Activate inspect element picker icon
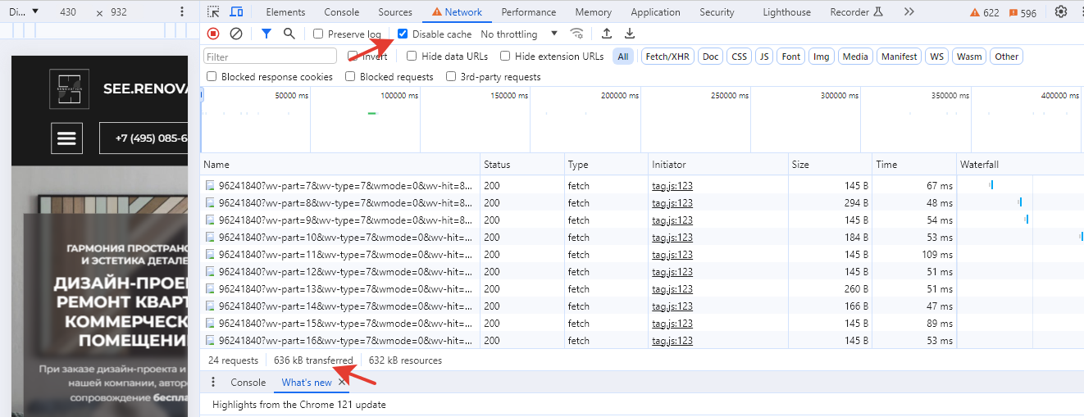This screenshot has width=1084, height=417. tap(213, 11)
